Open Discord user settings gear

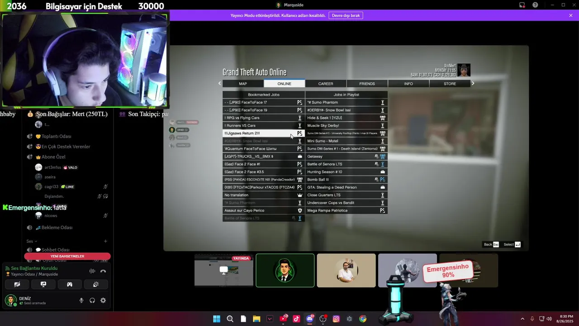[103, 300]
